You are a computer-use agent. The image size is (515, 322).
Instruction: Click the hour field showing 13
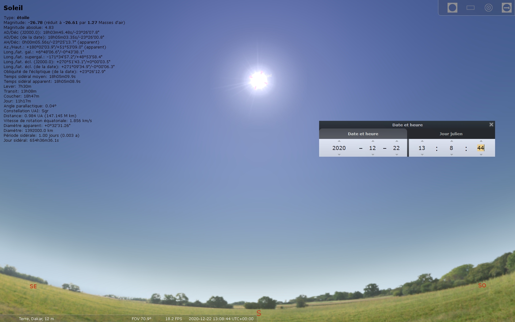(422, 148)
